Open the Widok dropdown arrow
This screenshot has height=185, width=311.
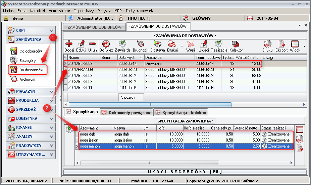click(x=304, y=46)
